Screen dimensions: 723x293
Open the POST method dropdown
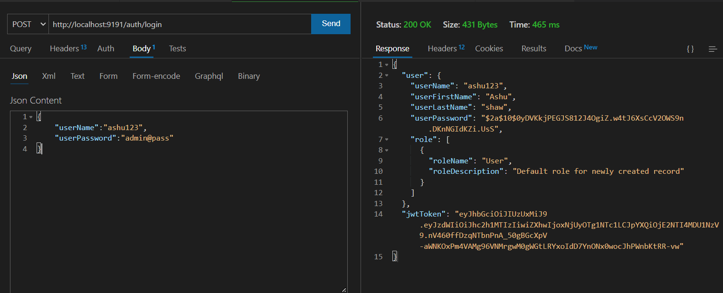click(x=28, y=24)
